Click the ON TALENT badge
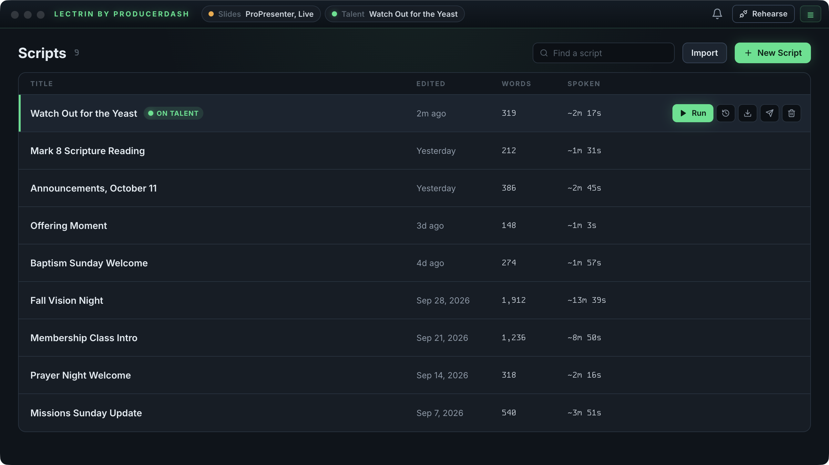Screen dimensions: 829x465 [x=173, y=113]
